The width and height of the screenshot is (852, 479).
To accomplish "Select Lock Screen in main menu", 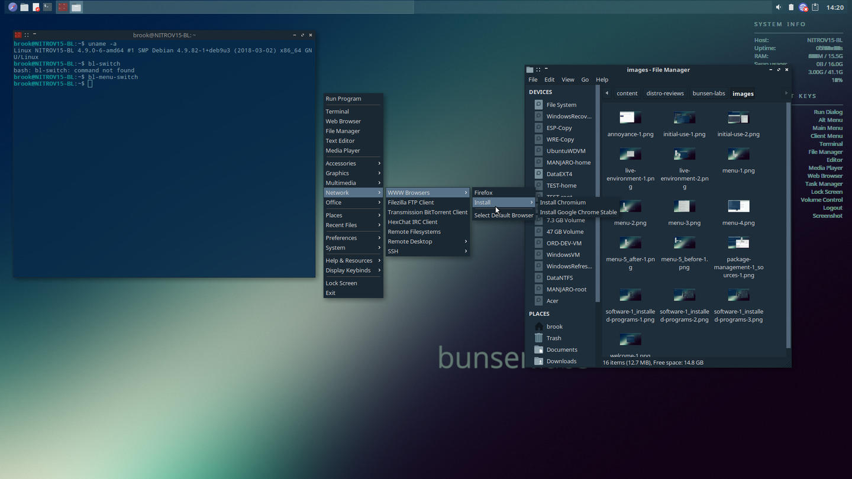I will coord(353,283).
